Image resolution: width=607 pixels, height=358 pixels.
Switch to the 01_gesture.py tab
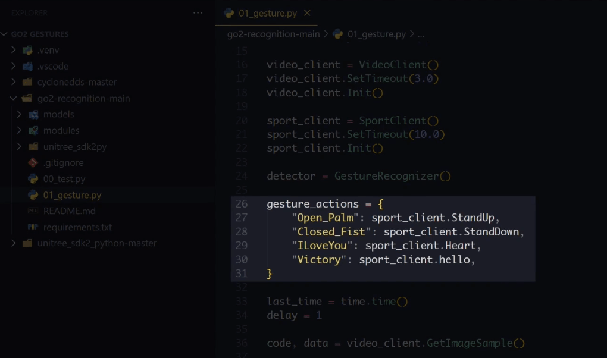[267, 13]
